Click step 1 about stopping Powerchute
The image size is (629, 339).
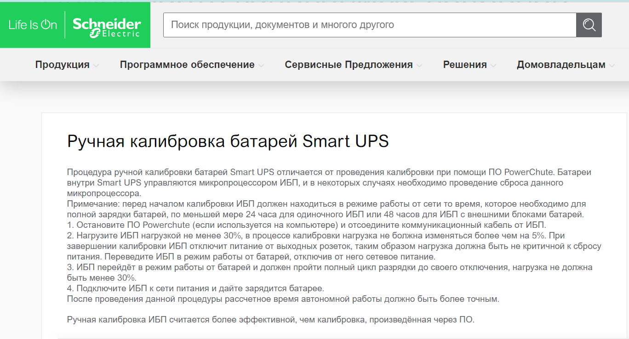coord(307,225)
